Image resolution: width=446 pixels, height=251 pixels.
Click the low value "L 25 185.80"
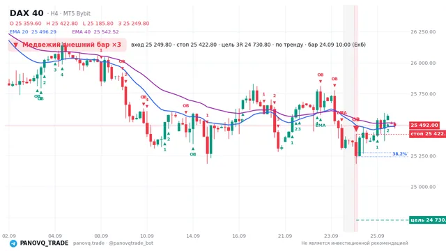tap(98, 23)
